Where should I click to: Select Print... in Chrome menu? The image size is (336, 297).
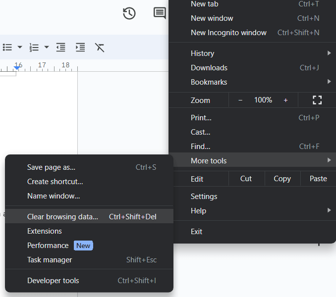252,118
